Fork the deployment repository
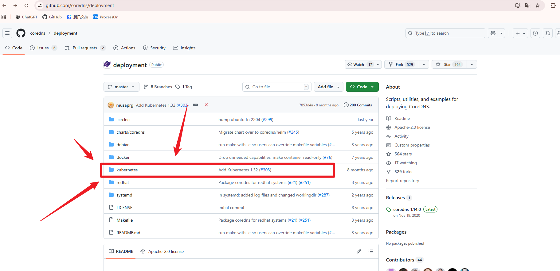The width and height of the screenshot is (560, 271). [402, 64]
